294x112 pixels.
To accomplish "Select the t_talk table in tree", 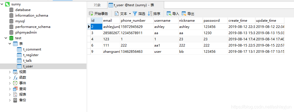I will coord(28,60).
